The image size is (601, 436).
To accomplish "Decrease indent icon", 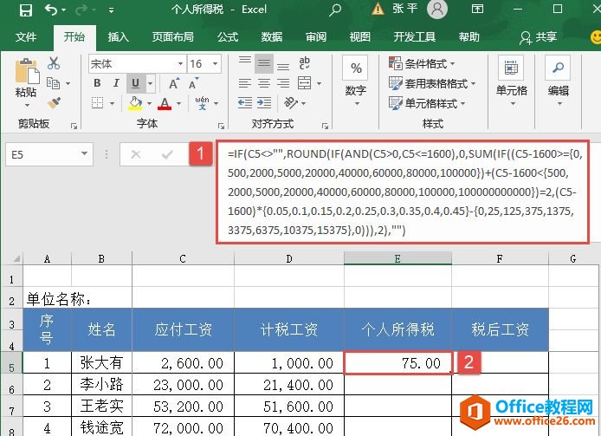I will click(245, 103).
